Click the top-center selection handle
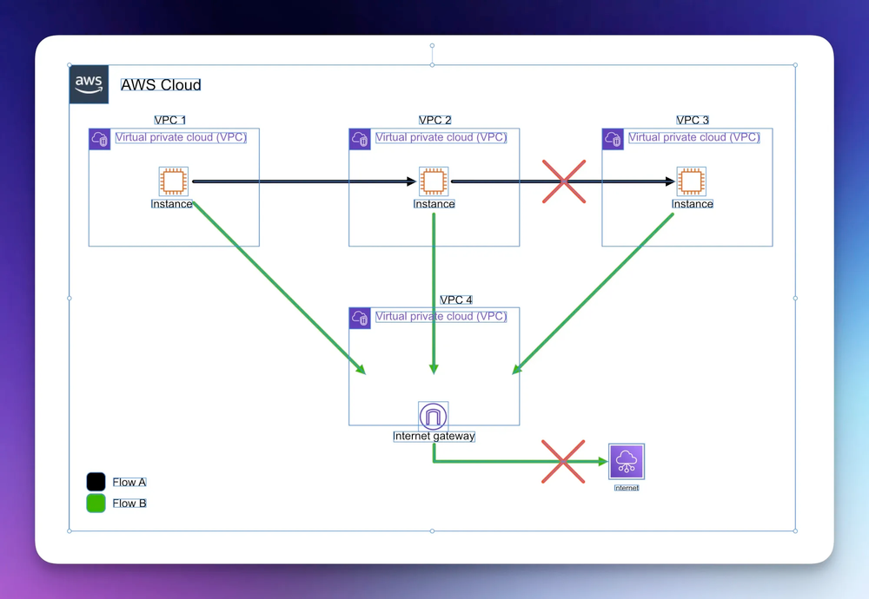Screen dimensions: 869x599 point(432,65)
